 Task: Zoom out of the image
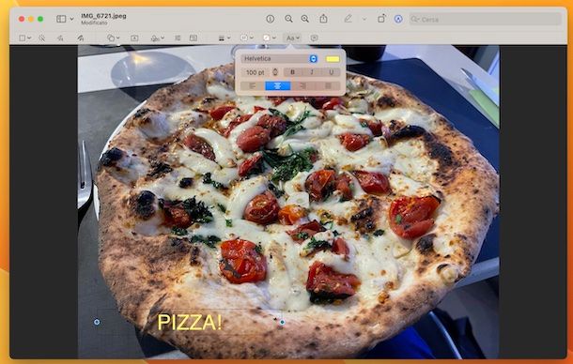288,19
